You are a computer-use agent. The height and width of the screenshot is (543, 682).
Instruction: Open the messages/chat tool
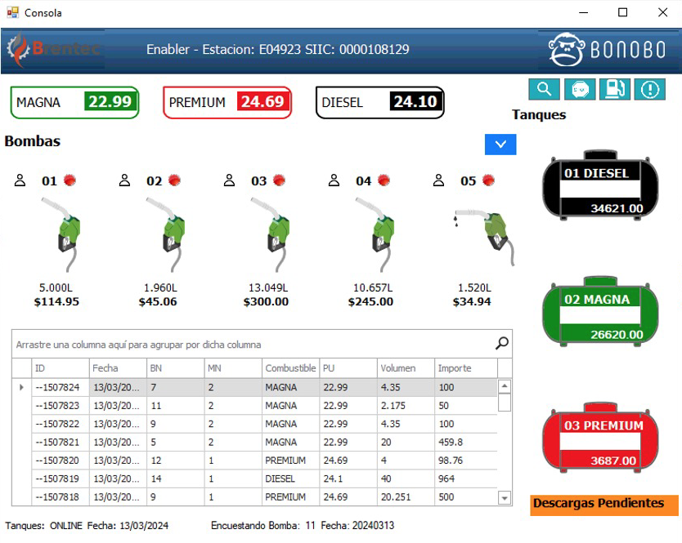pyautogui.click(x=580, y=90)
